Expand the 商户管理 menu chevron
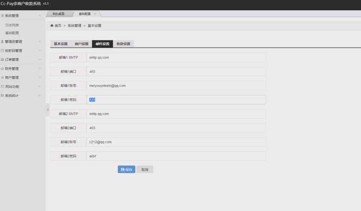Screen dimensions: 361x211 click(x=40, y=78)
